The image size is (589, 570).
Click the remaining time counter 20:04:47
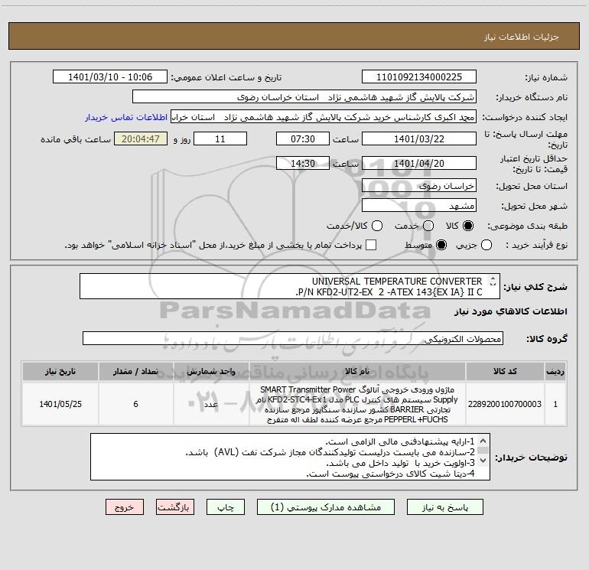141,138
